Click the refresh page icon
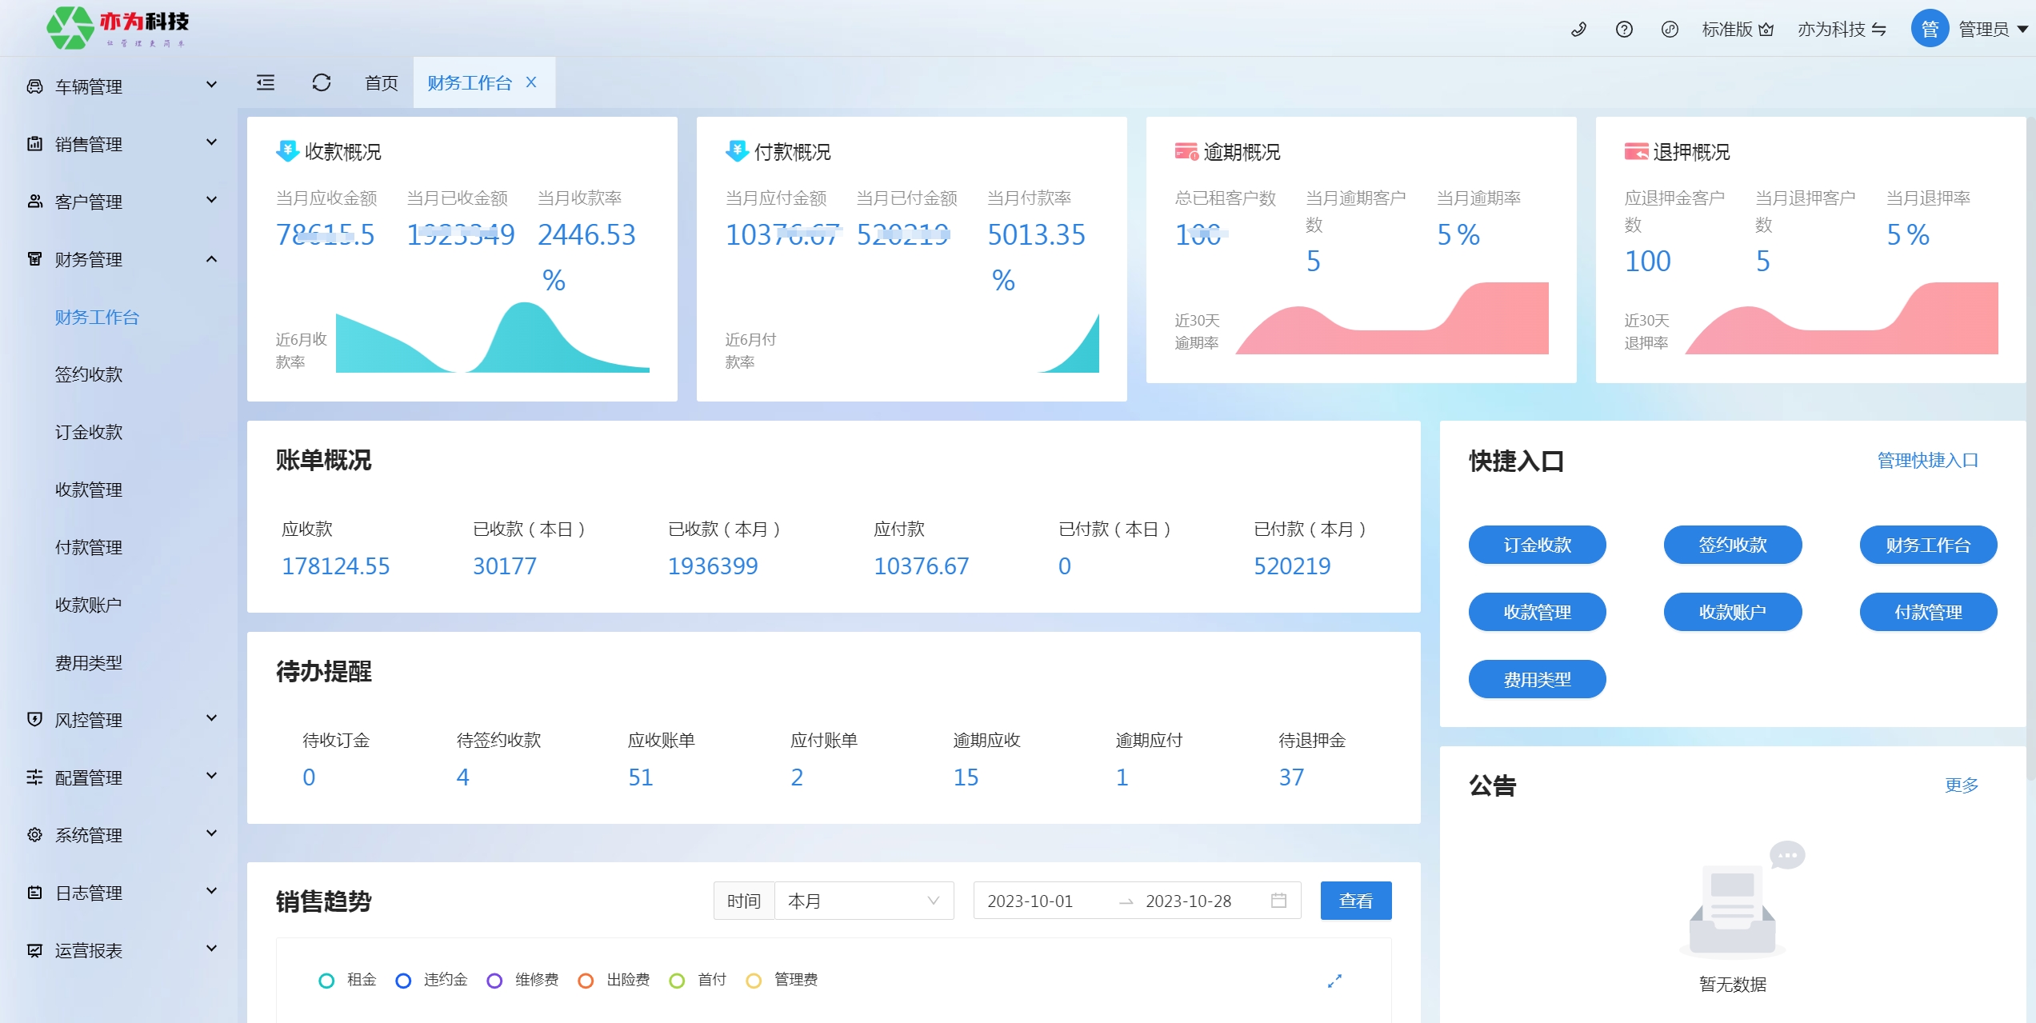This screenshot has width=2036, height=1023. [322, 82]
